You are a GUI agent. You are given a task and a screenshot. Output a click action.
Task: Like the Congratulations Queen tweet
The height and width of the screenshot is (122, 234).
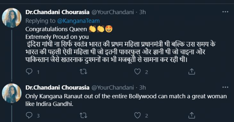point(138,71)
